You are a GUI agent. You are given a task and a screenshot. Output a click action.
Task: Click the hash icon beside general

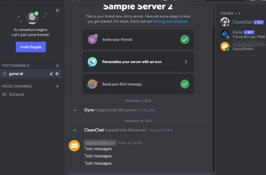tap(5, 74)
